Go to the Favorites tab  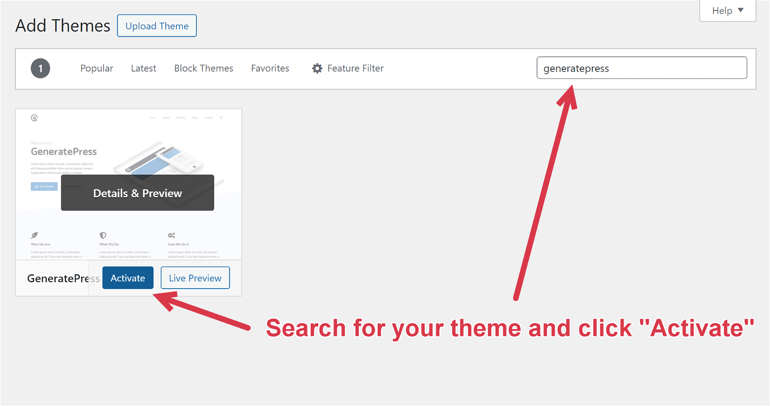[x=270, y=68]
